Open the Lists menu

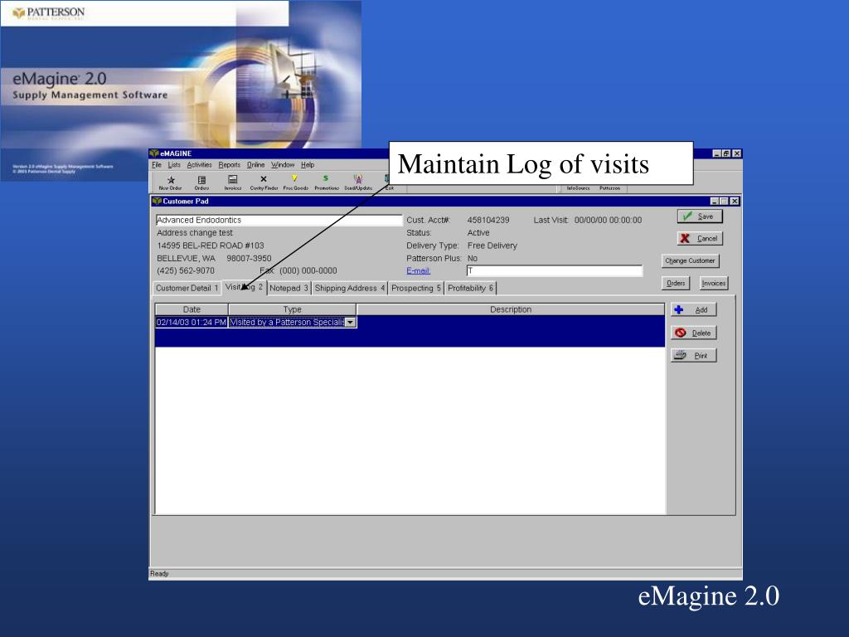coord(174,165)
